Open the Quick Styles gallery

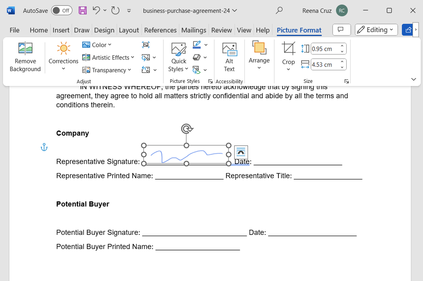178,57
